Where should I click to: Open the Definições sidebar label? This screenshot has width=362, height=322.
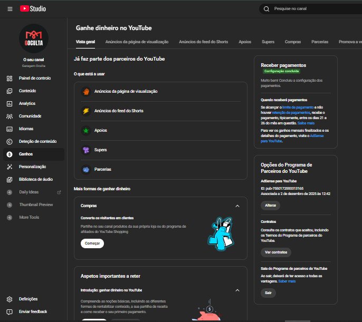point(28,299)
